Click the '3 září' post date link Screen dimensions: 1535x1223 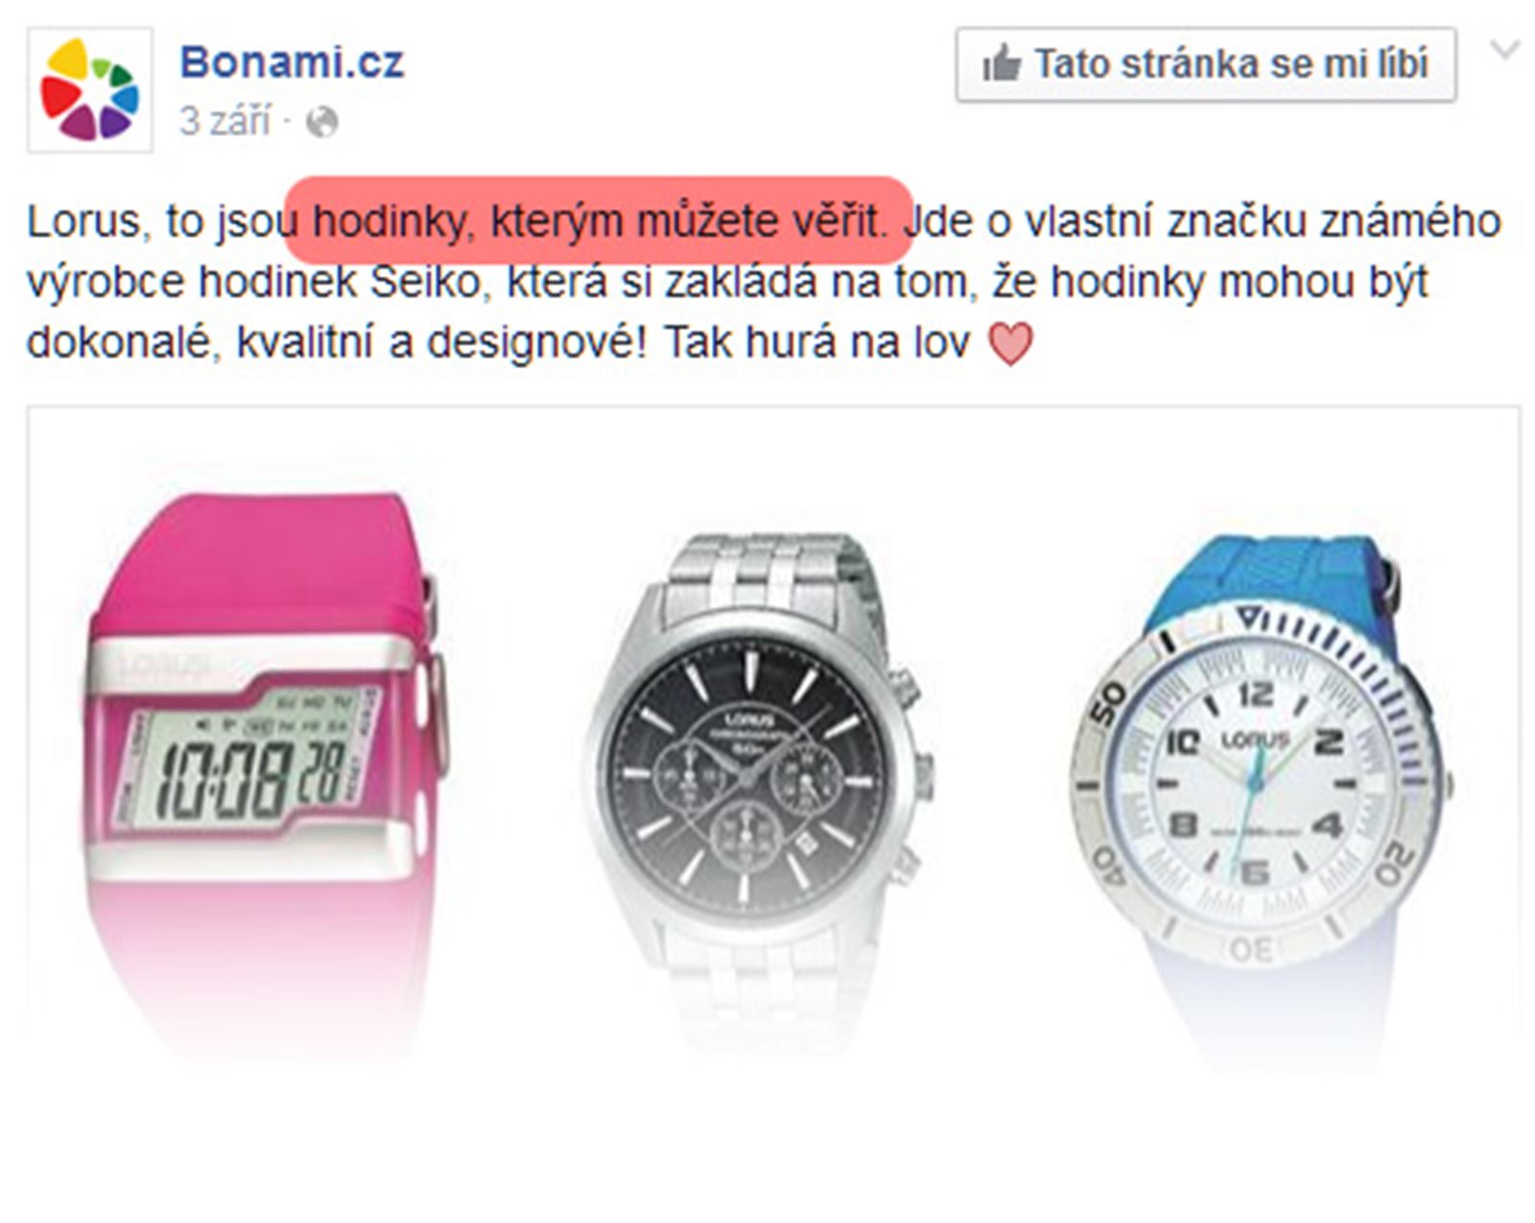click(x=224, y=122)
